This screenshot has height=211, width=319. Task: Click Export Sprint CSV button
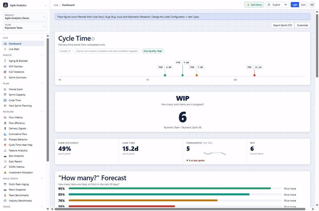283,25
